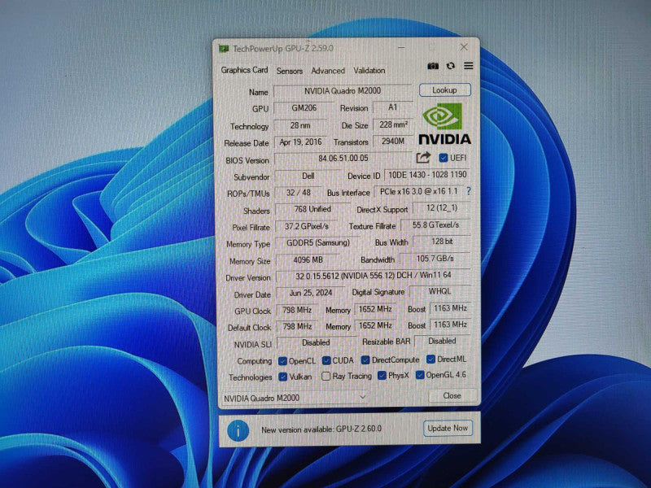Click the BIOS Version field 84.06.51.00.05
651x488 pixels.
[343, 158]
